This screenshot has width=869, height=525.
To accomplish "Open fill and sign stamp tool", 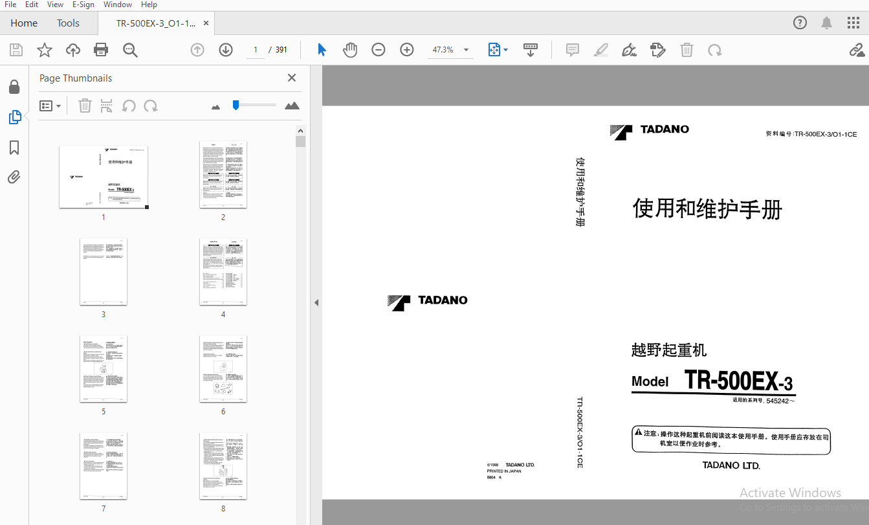I will point(658,50).
